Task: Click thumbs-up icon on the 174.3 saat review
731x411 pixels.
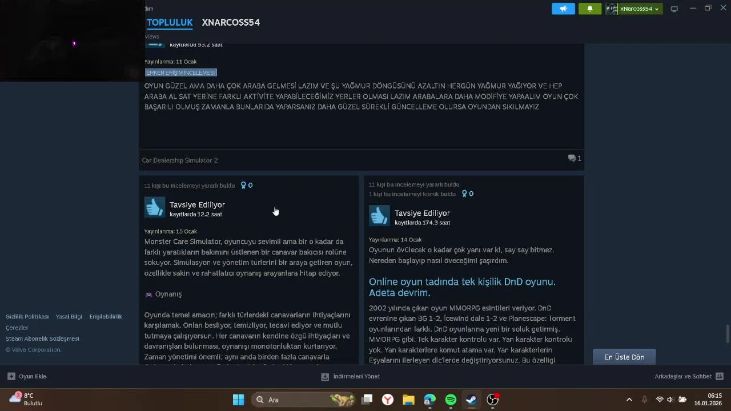Action: (x=379, y=216)
